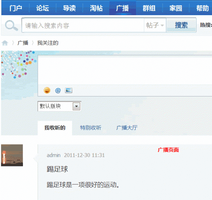Open admin's avatar picture
Viewport: 212px width, 200px height.
coord(12,155)
